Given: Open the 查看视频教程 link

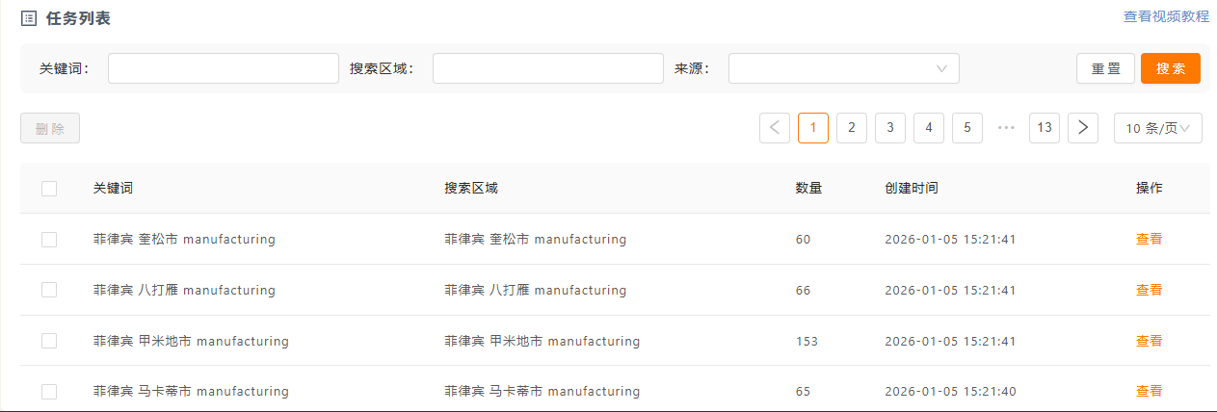Looking at the screenshot, I should coord(1166,16).
